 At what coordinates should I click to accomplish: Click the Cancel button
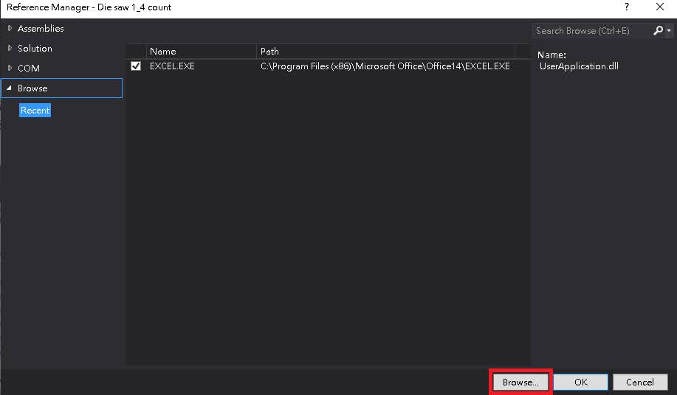point(640,382)
